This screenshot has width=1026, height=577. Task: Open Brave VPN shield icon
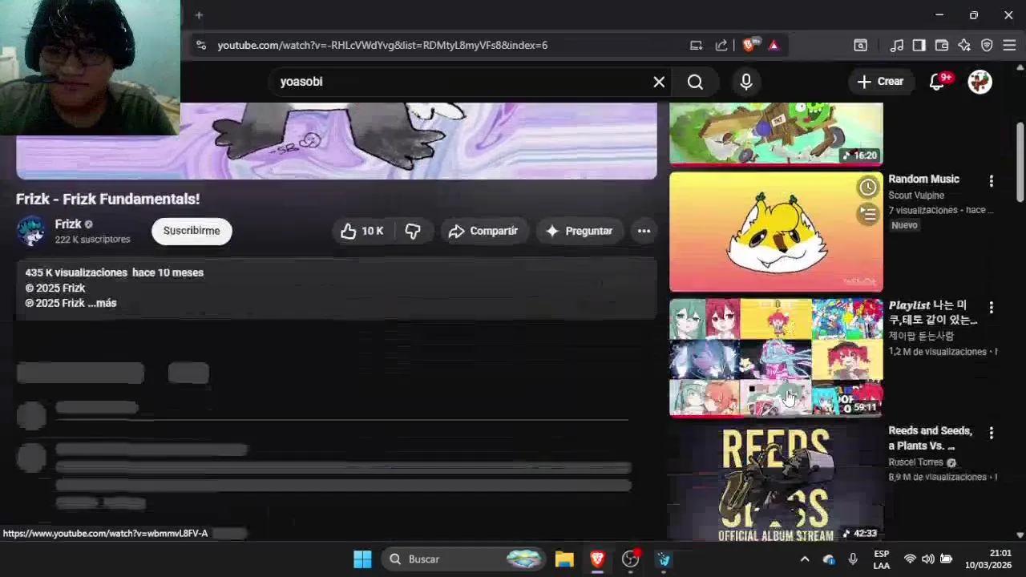pos(987,46)
